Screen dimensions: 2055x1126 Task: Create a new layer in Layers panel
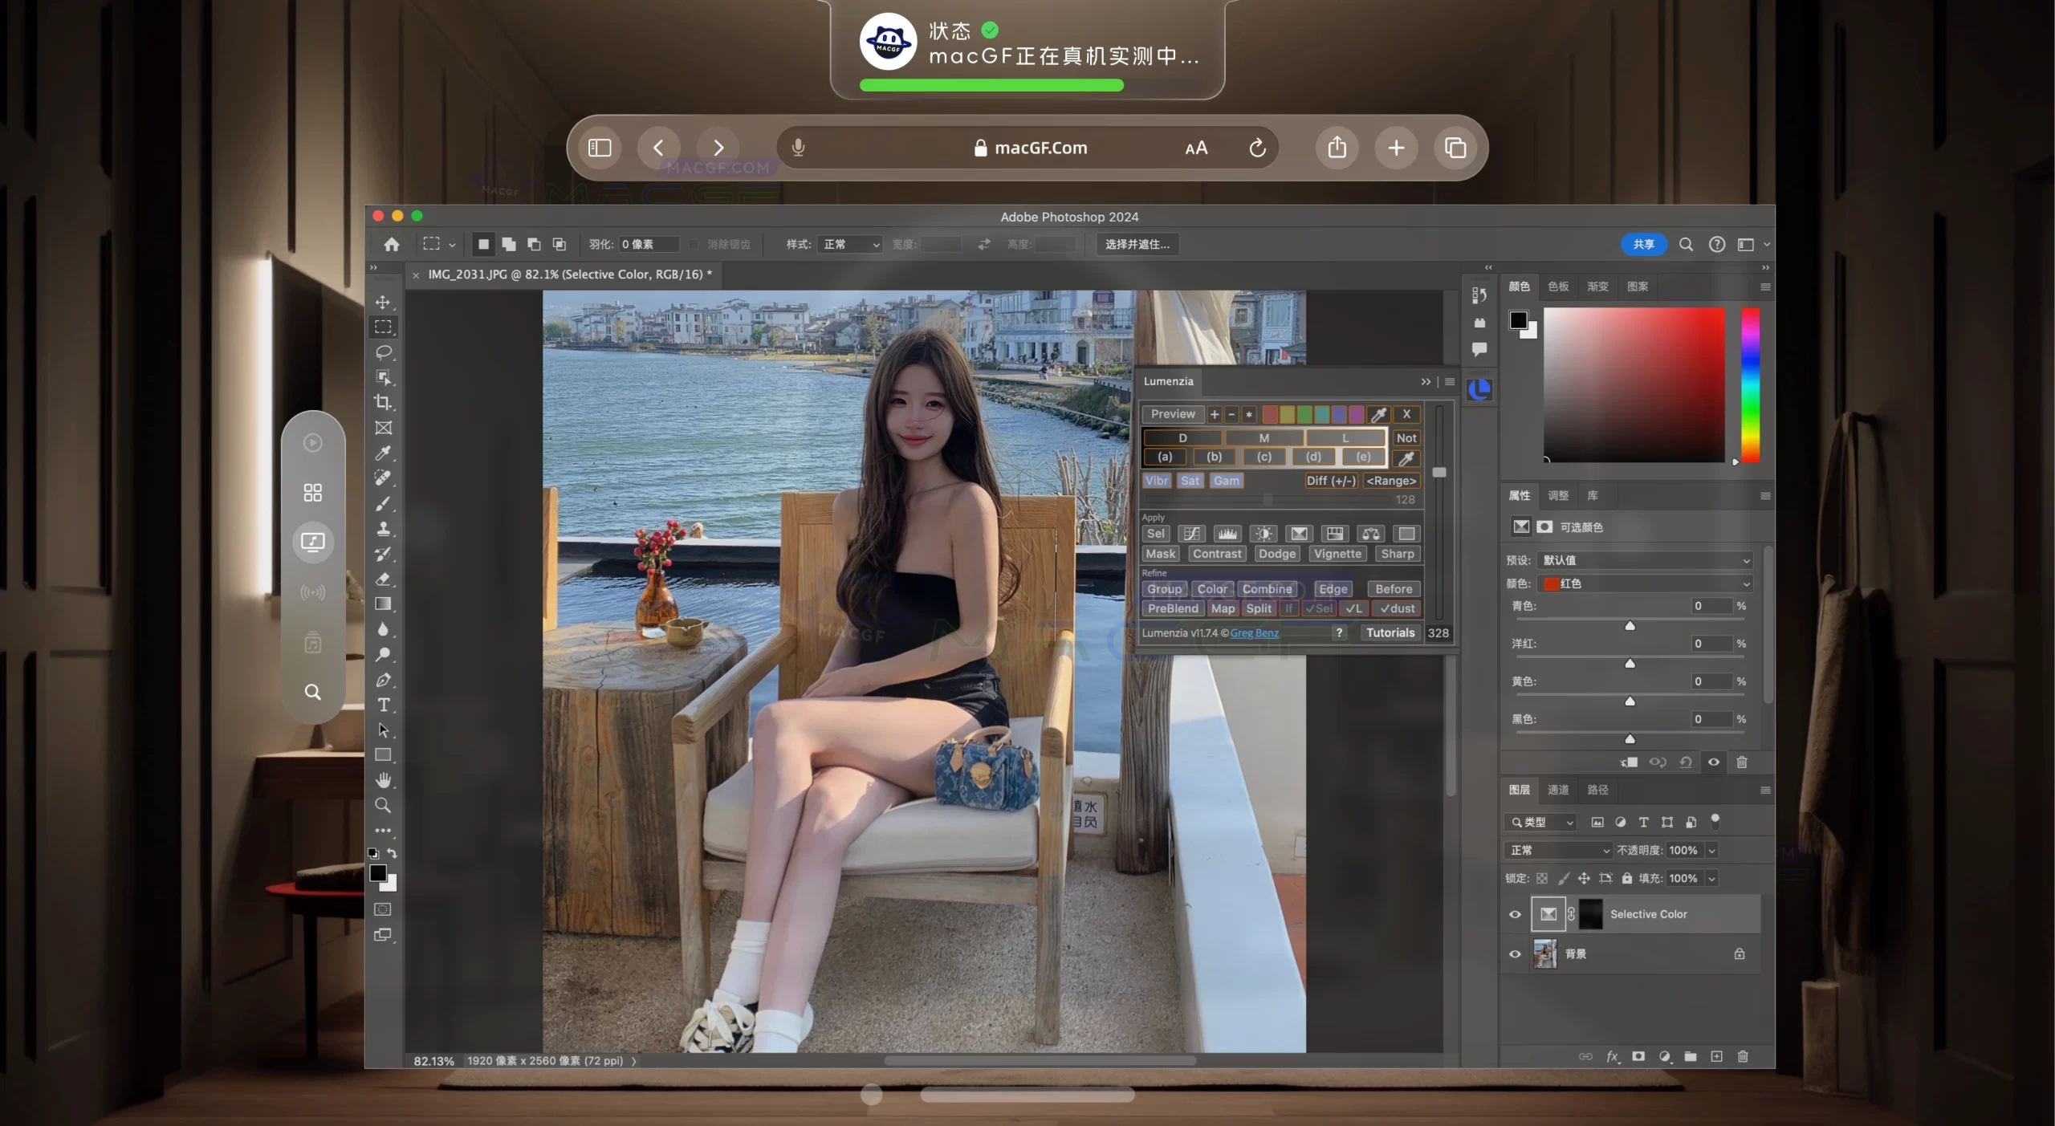coord(1717,1056)
